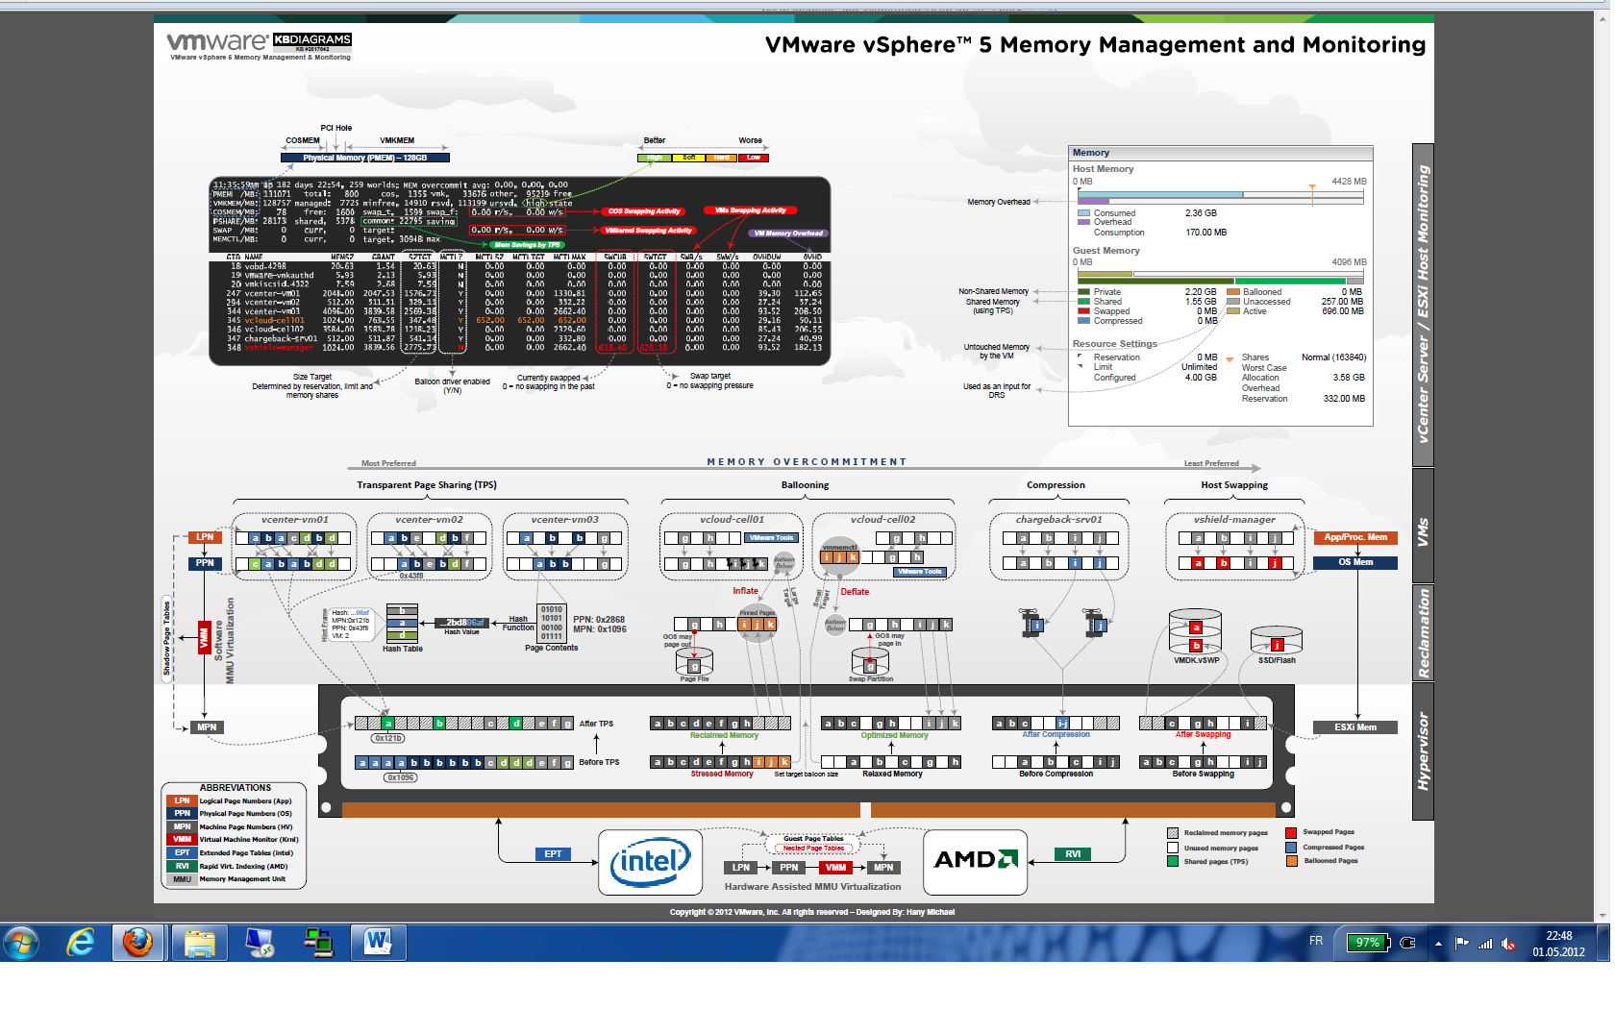Open Windows Explorer folder icon

[199, 943]
